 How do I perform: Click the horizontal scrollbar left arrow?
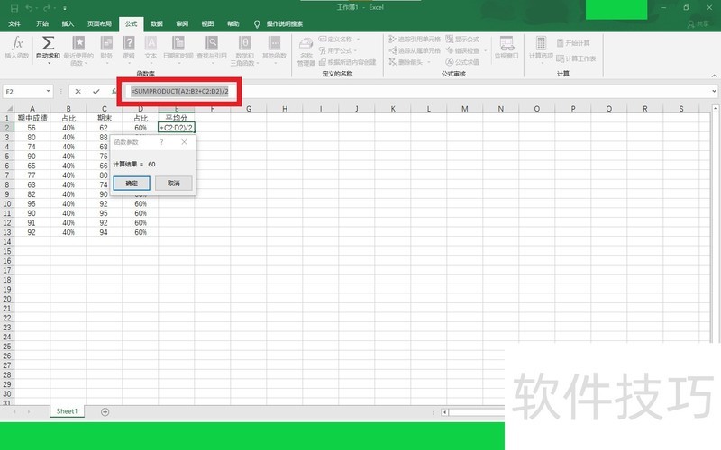point(444,412)
